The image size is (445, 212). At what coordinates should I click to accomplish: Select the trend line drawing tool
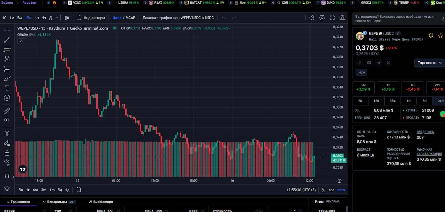7,40
